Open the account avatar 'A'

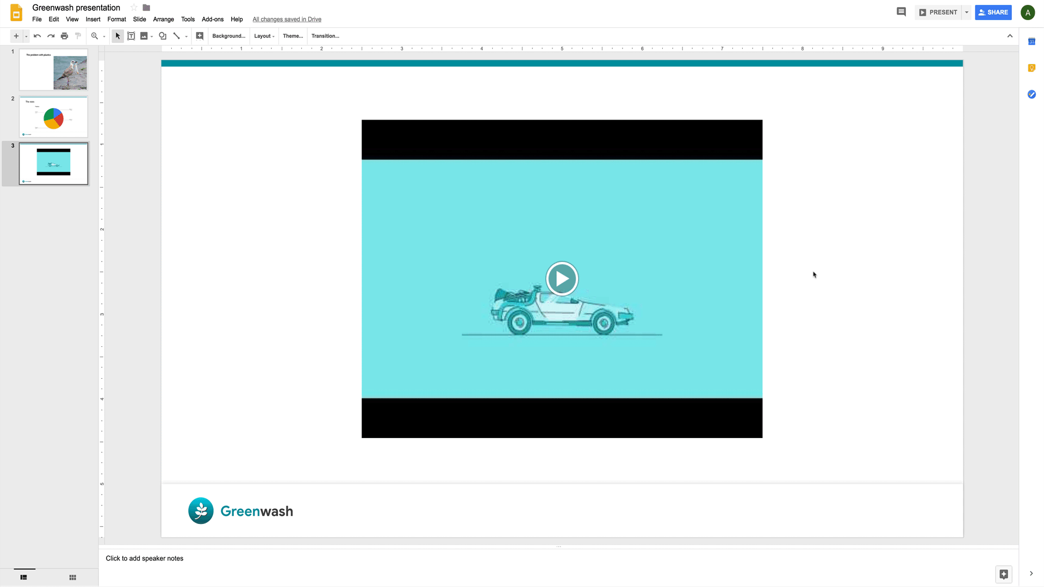1028,13
